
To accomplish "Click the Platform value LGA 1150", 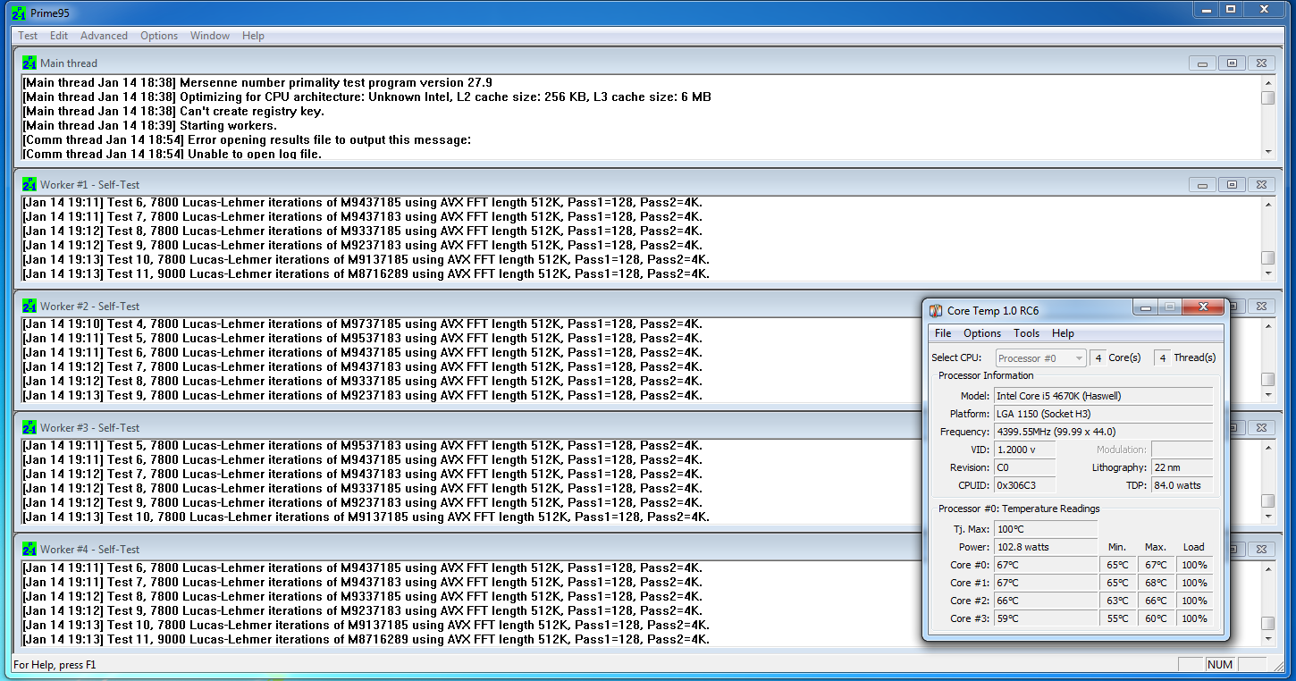I will coord(1104,414).
